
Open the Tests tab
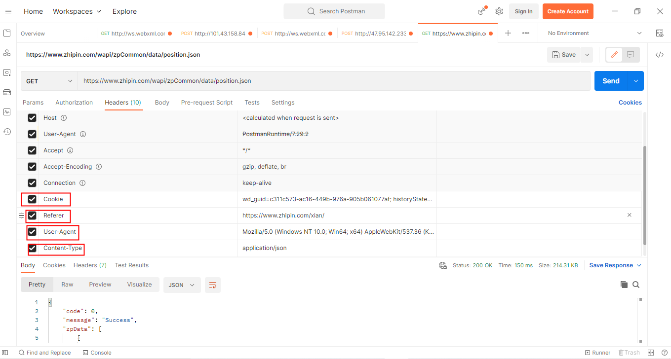click(x=252, y=103)
